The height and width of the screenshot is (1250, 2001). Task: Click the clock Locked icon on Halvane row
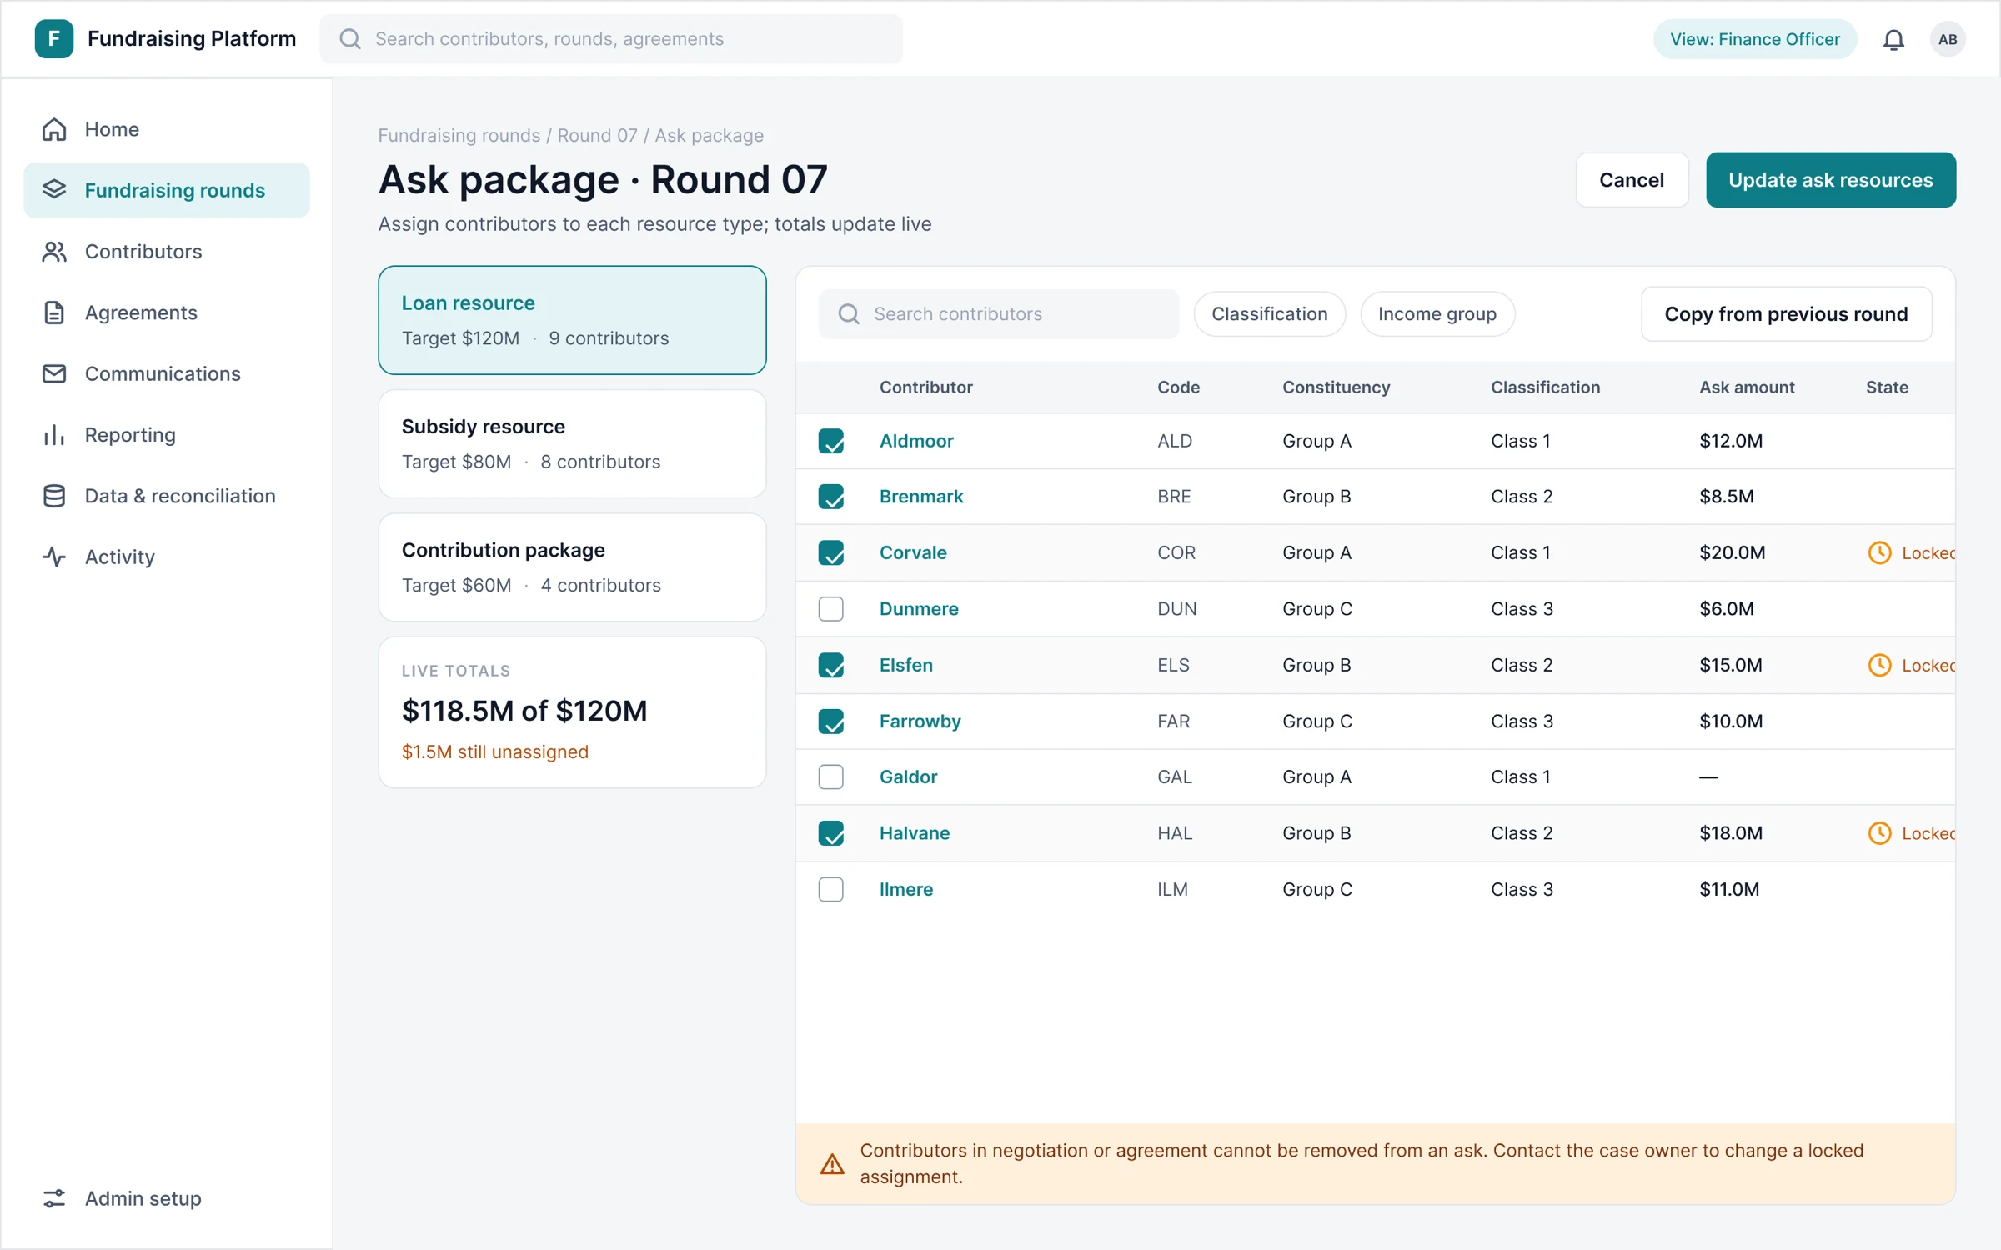pos(1879,833)
